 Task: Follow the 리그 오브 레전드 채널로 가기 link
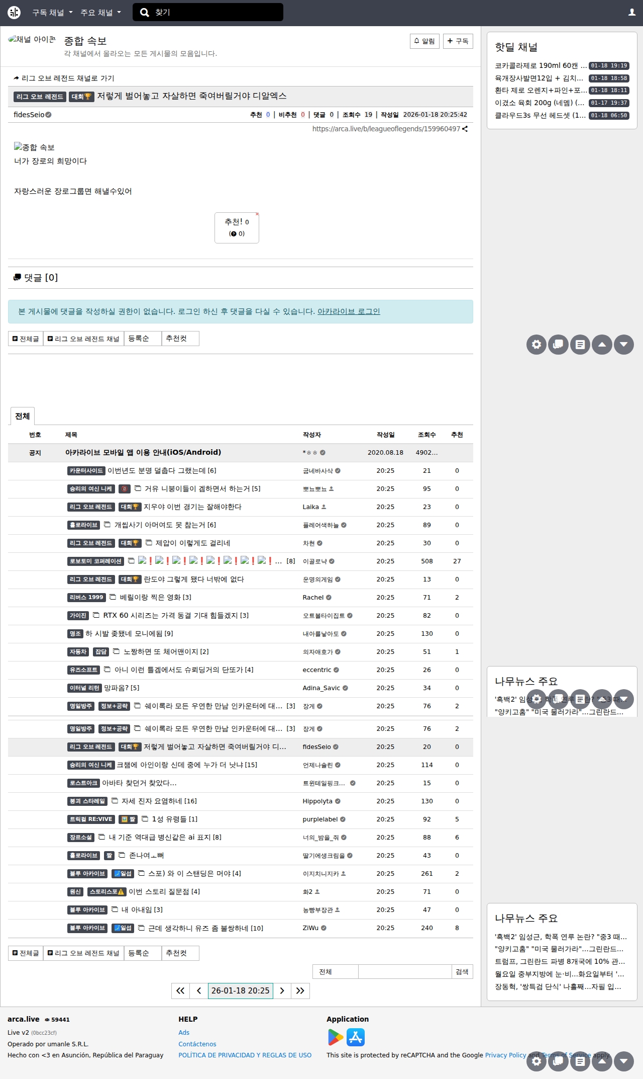64,78
